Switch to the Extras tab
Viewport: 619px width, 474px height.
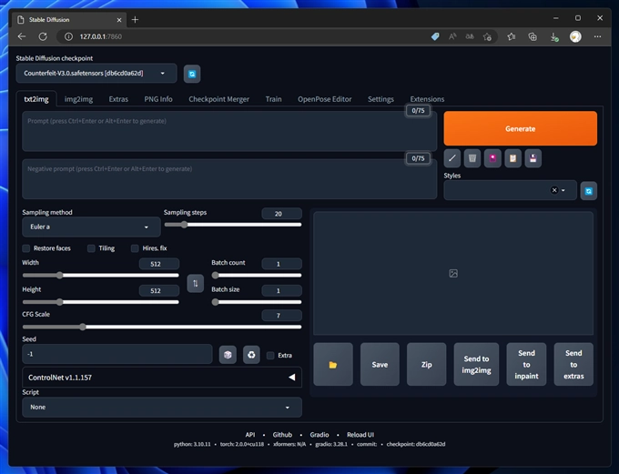[118, 99]
